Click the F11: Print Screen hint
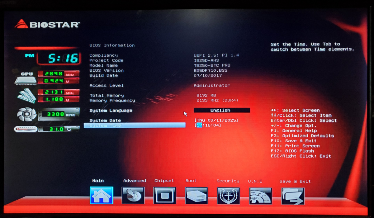The image size is (374, 218). tap(295, 146)
